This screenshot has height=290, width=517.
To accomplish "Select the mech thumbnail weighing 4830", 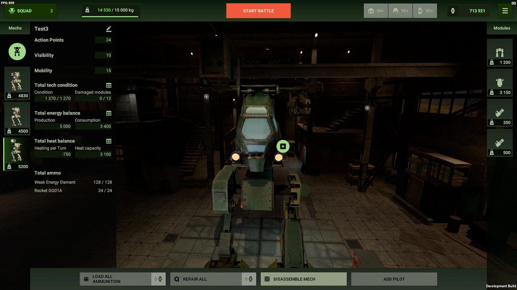I will (17, 83).
